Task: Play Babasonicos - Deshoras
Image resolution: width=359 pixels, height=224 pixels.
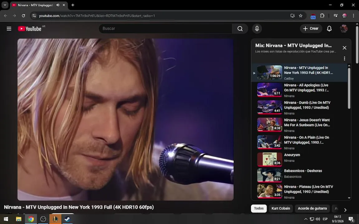Action: click(299, 175)
